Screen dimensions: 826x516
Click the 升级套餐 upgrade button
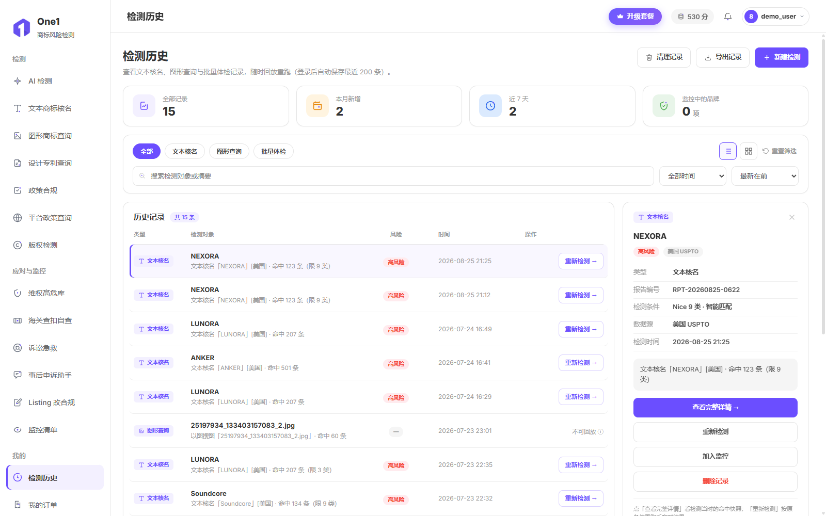tap(635, 17)
